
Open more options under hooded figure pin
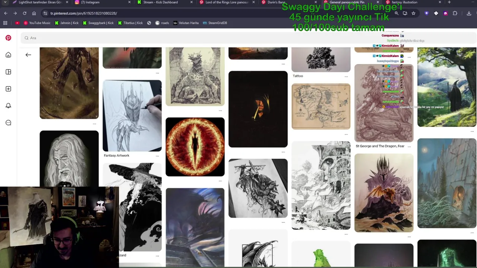[283, 152]
